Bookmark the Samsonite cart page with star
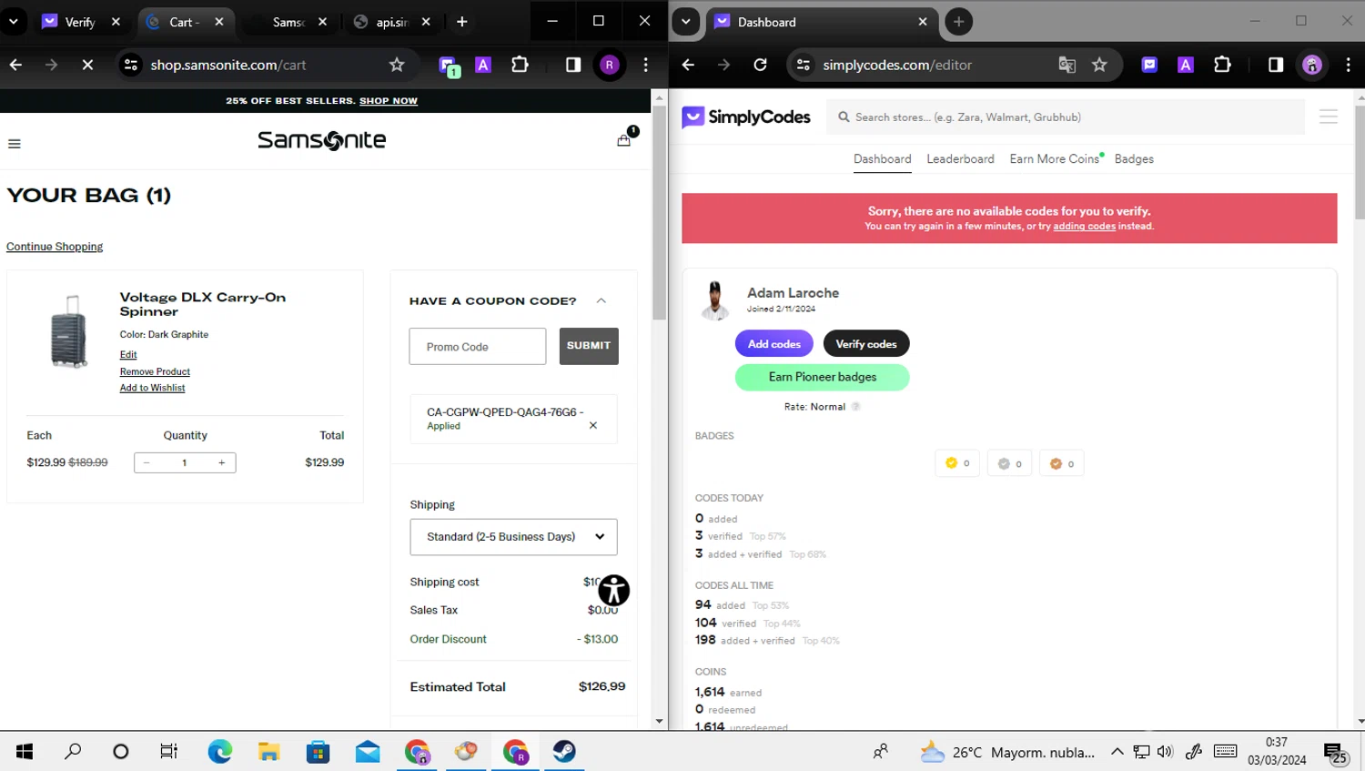This screenshot has width=1365, height=771. pos(397,65)
